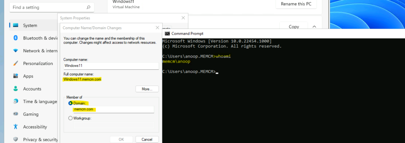Click the Gaming controller icon
Image resolution: width=405 pixels, height=143 pixels.
pyautogui.click(x=15, y=114)
